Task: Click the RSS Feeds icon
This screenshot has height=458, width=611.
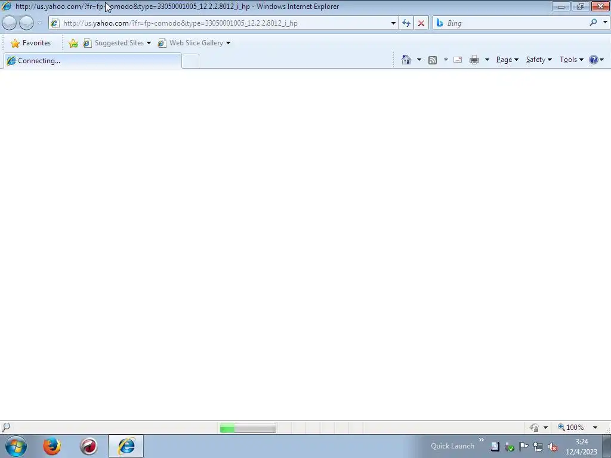Action: (x=433, y=60)
